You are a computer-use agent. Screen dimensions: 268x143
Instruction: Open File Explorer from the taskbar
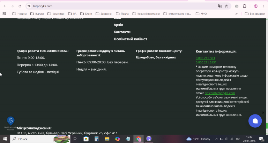107,139
